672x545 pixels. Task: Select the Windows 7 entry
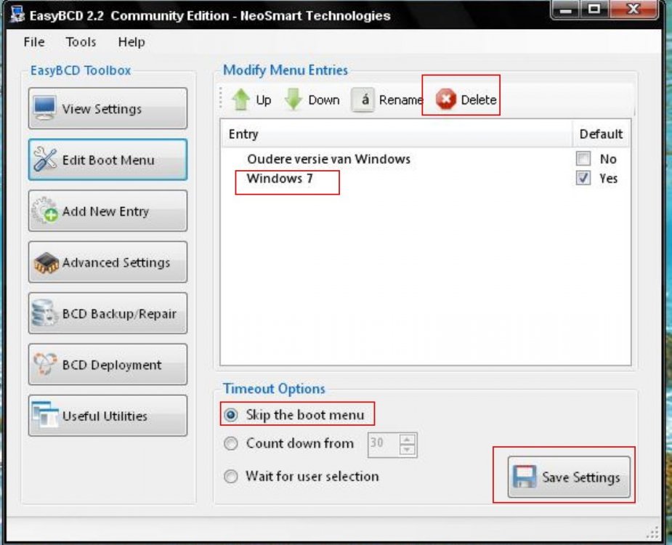click(280, 178)
